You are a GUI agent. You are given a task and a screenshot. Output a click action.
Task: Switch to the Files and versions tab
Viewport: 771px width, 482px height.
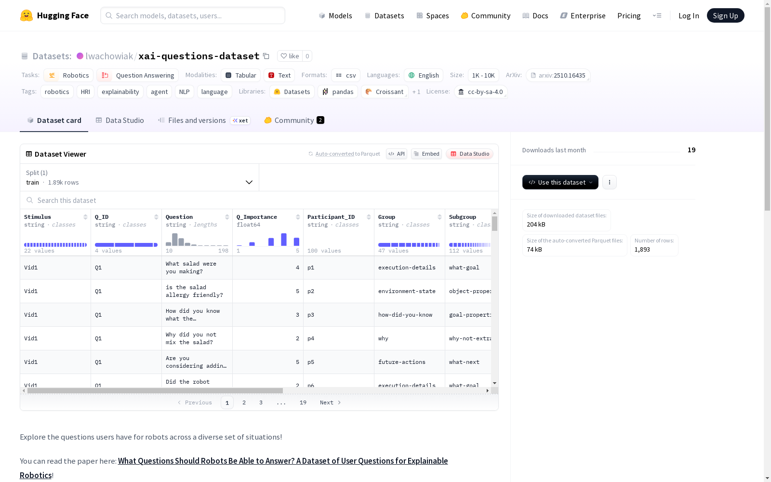[204, 120]
